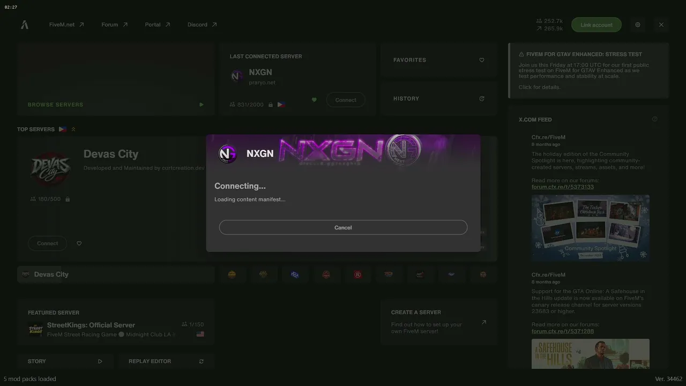The height and width of the screenshot is (386, 686).
Task: Start Story mode
Action: click(65, 361)
